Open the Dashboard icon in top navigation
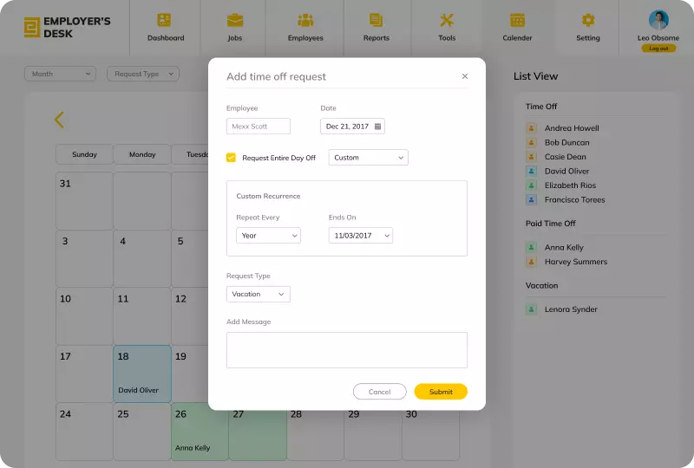The width and height of the screenshot is (694, 468). click(x=165, y=20)
